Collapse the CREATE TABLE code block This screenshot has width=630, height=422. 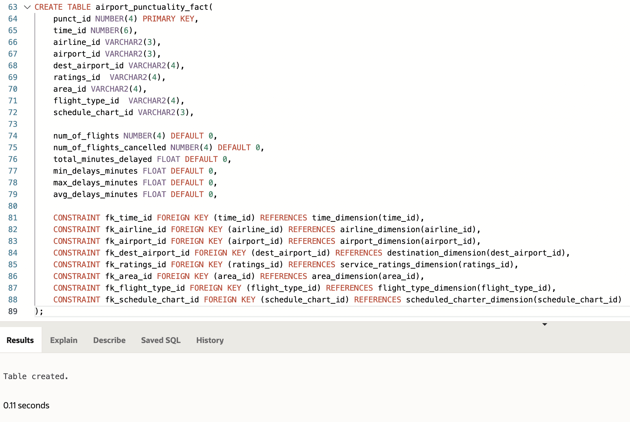[x=27, y=7]
